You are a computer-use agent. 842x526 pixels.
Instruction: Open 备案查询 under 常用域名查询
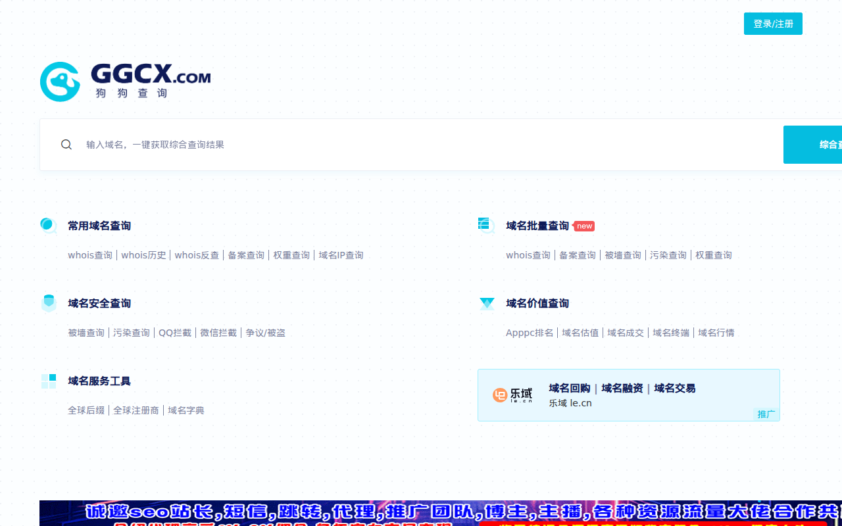[x=246, y=255]
